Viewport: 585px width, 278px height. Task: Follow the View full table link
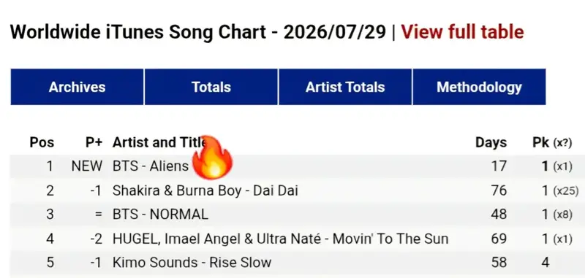pos(462,32)
